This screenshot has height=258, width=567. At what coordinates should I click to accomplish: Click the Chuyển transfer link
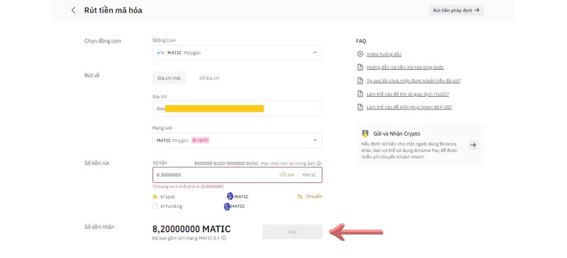click(x=313, y=197)
